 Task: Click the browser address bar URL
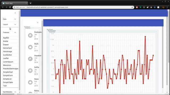coord(47,7)
